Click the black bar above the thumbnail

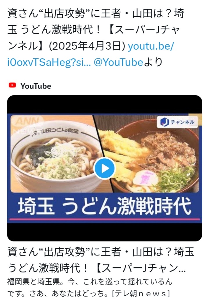click(x=105, y=104)
